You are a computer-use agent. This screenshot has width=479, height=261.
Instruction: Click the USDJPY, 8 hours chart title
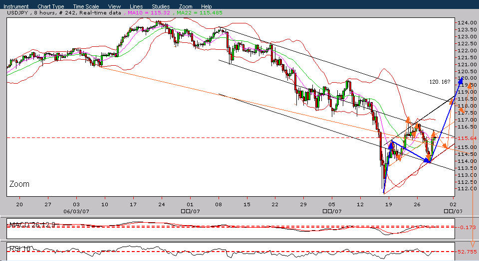coord(31,13)
